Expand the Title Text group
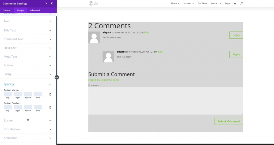 28,30
